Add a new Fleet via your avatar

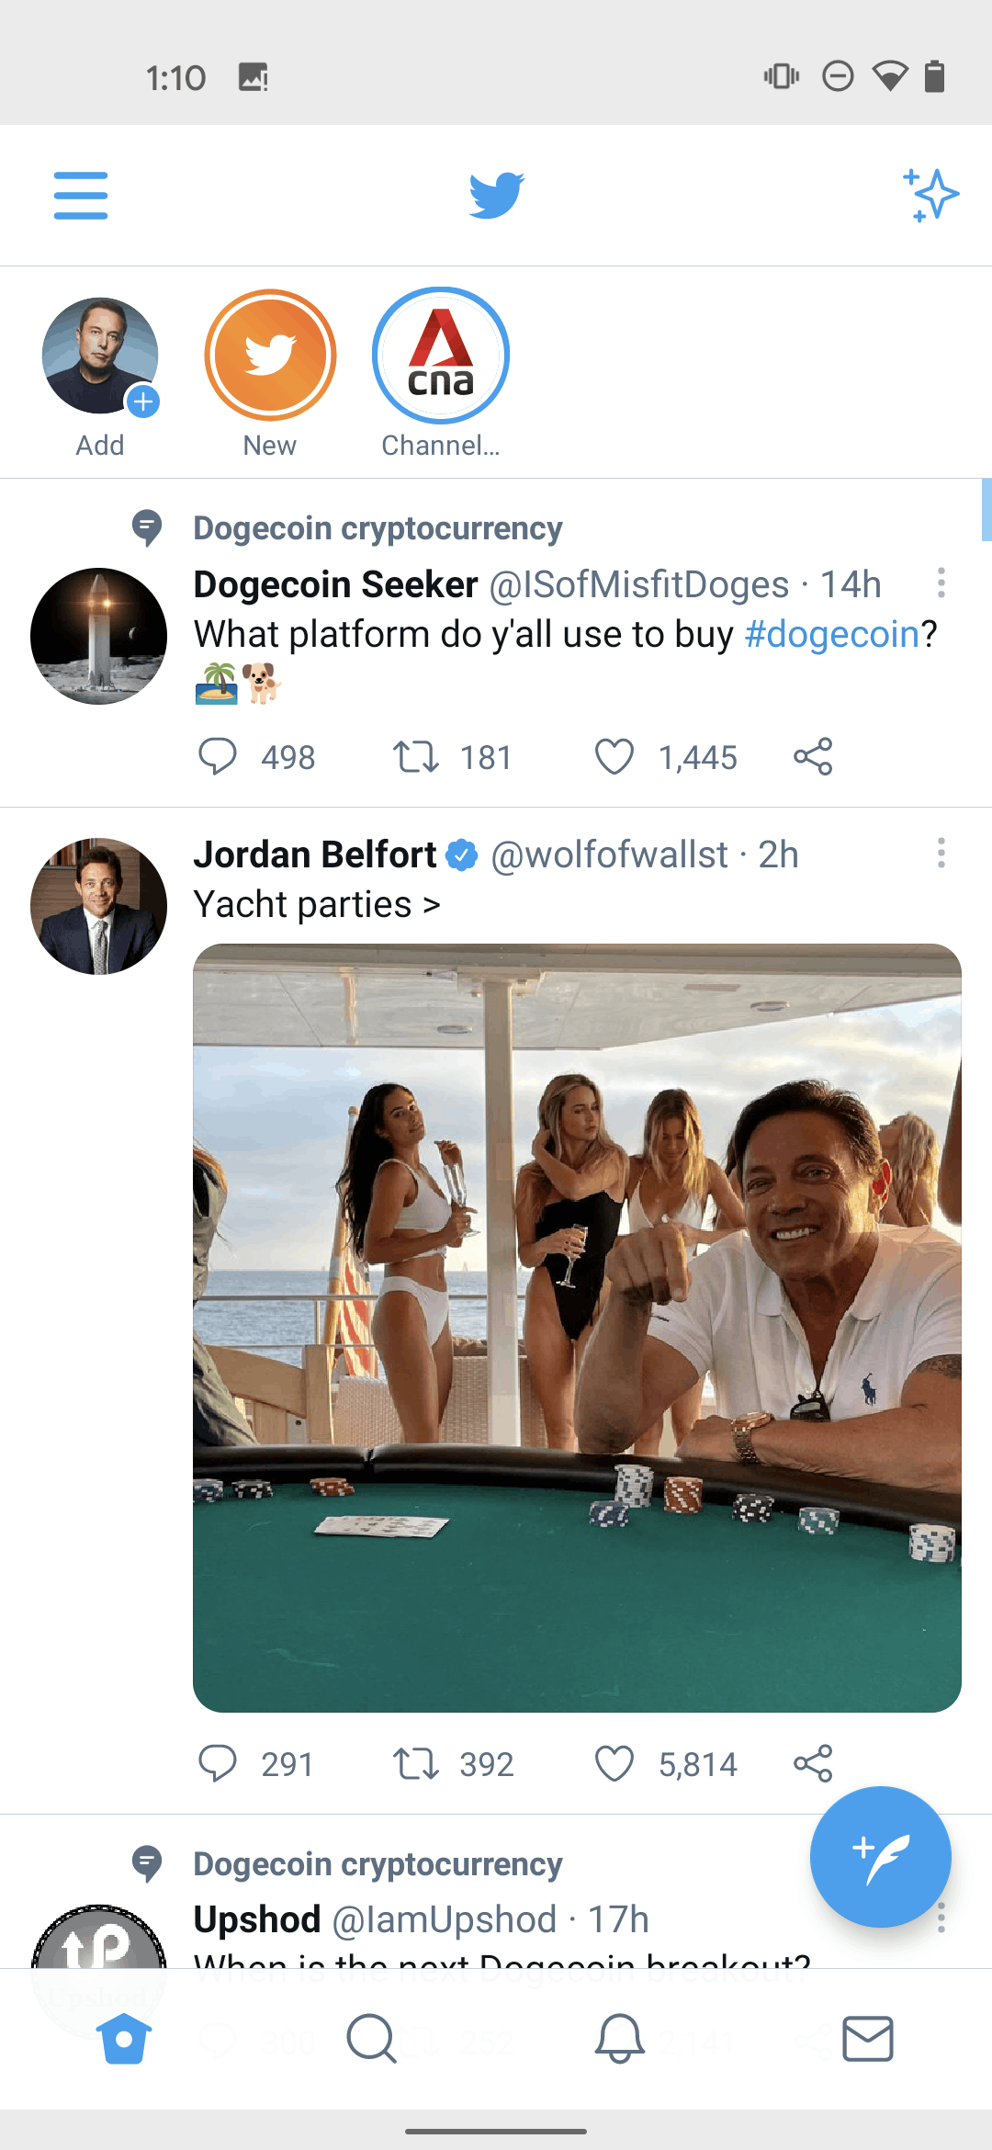point(100,356)
